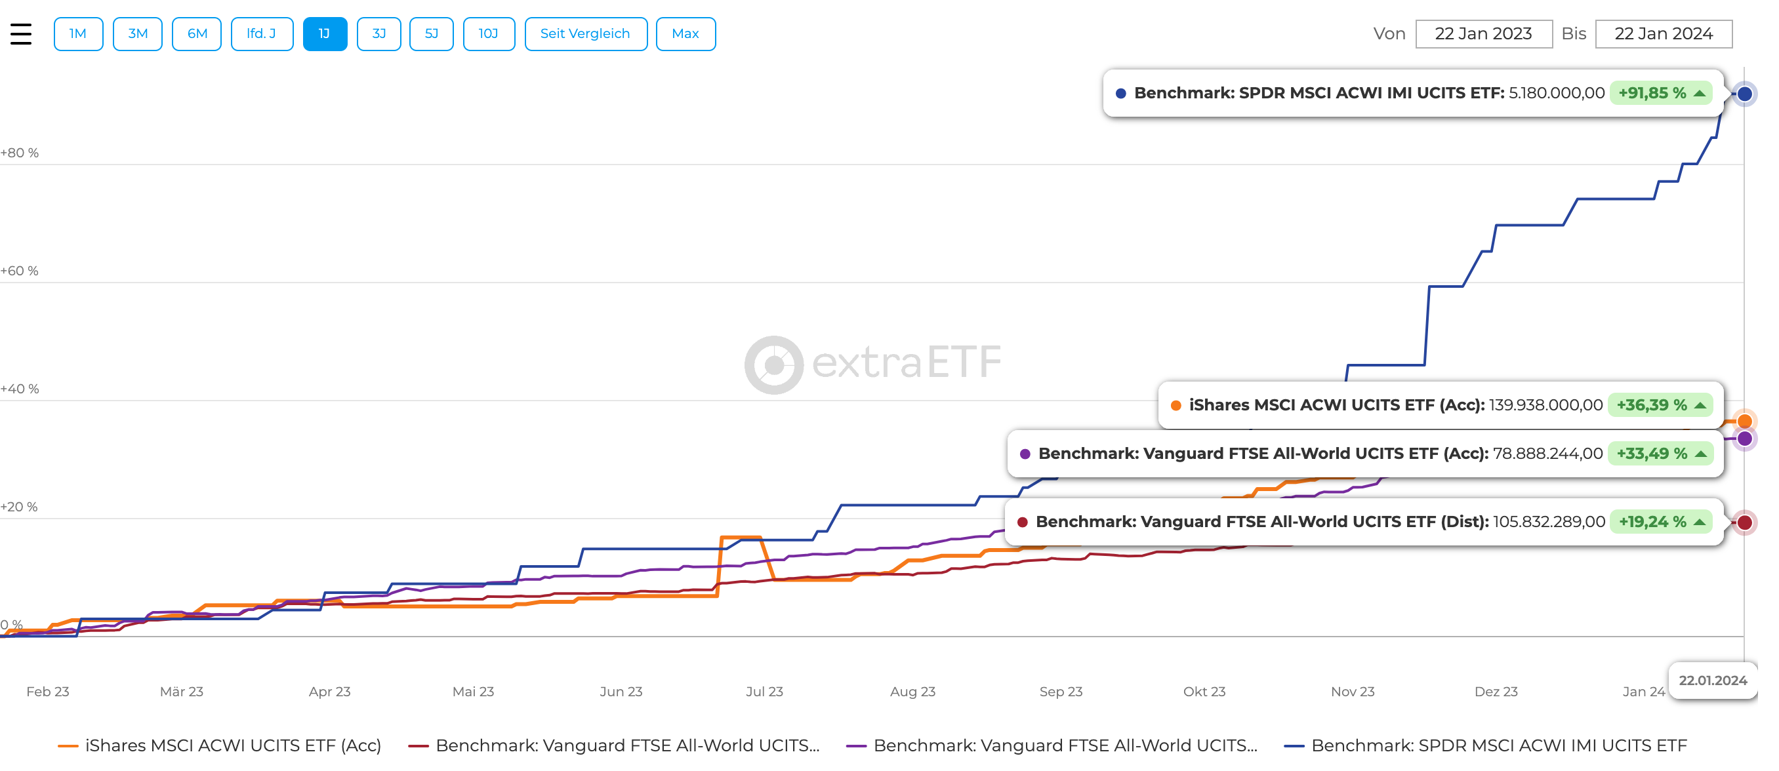Image resolution: width=1779 pixels, height=771 pixels.
Task: Switch to 6M time range
Action: point(197,34)
